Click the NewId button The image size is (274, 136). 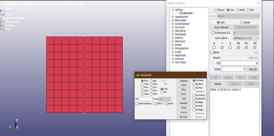pyautogui.click(x=253, y=69)
